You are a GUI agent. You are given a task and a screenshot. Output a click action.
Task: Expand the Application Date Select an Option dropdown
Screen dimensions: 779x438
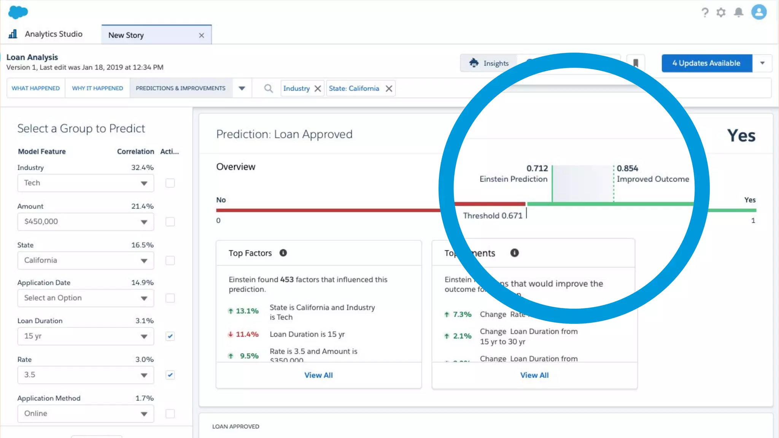point(86,298)
